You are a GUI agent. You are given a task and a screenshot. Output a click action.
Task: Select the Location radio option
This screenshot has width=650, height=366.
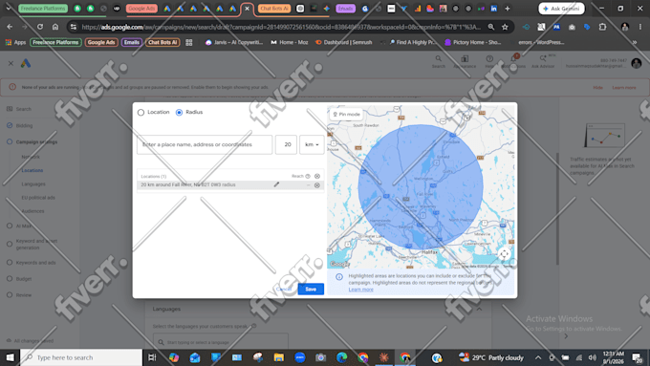[141, 113]
